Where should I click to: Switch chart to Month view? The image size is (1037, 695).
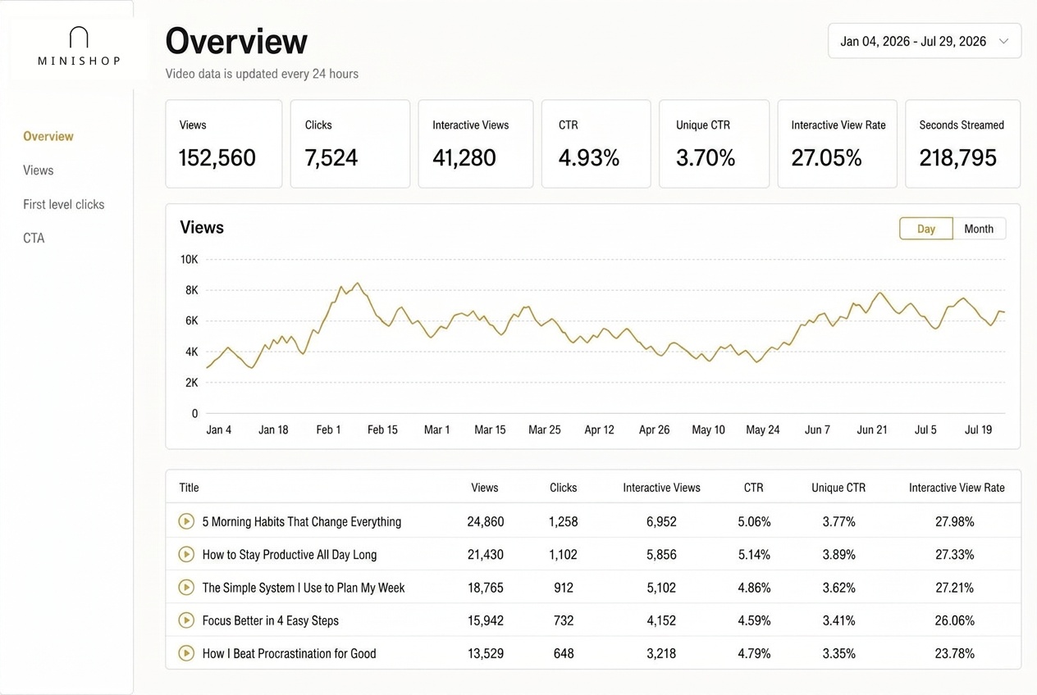coord(979,229)
